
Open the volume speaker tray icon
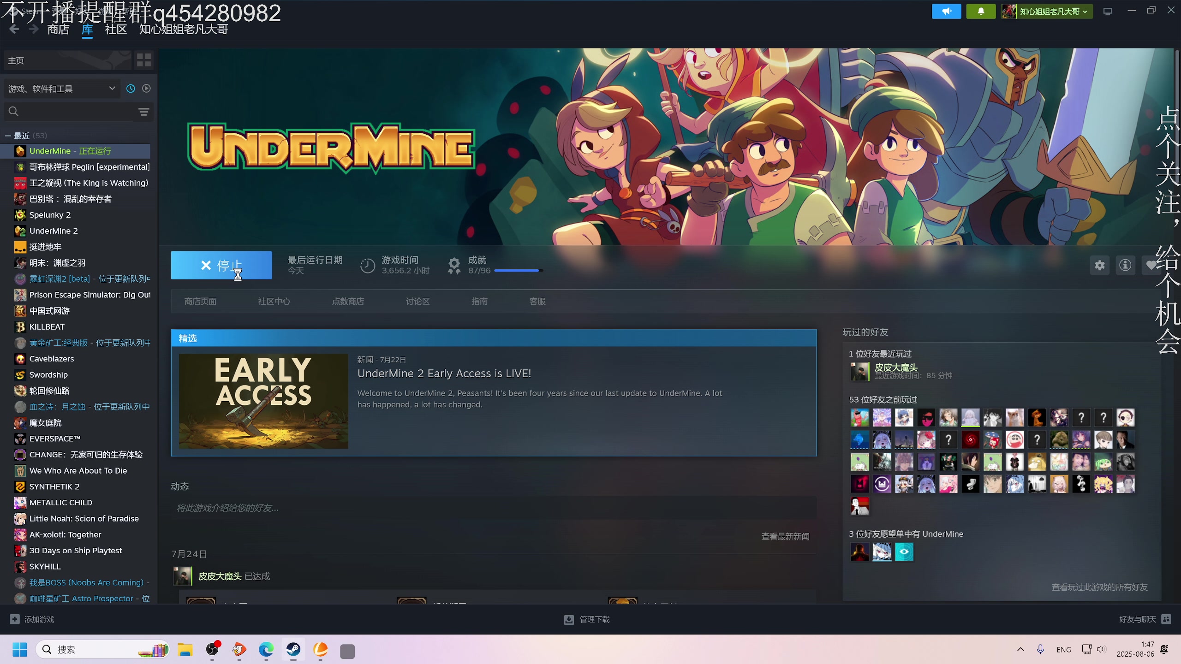[1102, 649]
